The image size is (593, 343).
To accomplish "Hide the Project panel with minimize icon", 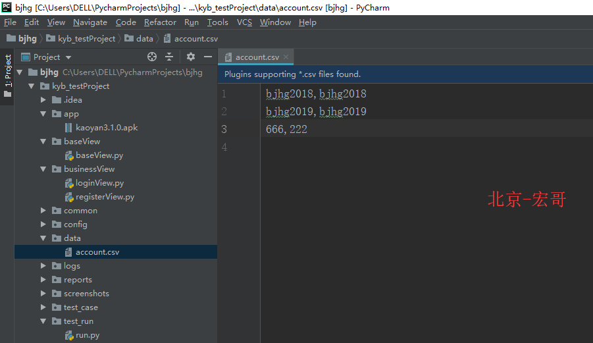I will pyautogui.click(x=208, y=57).
